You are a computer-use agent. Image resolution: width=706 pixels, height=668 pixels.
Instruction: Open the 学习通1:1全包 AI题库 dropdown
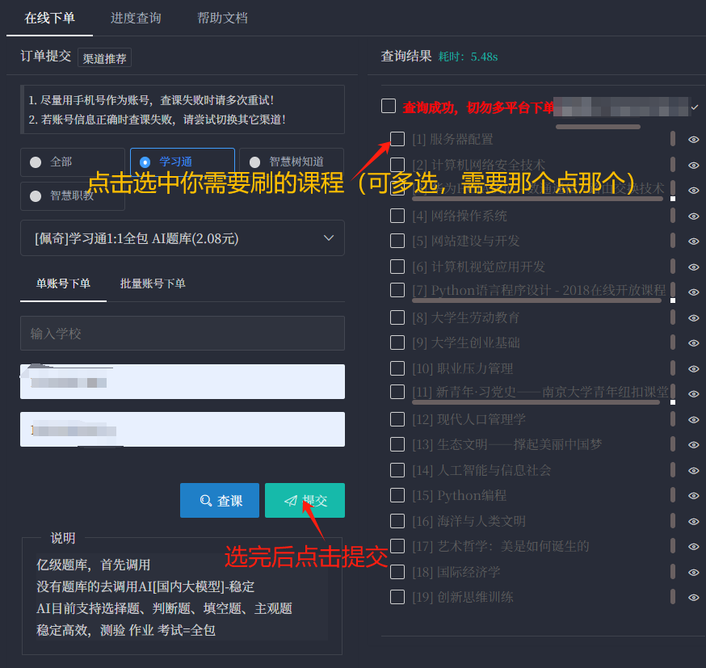pyautogui.click(x=183, y=238)
